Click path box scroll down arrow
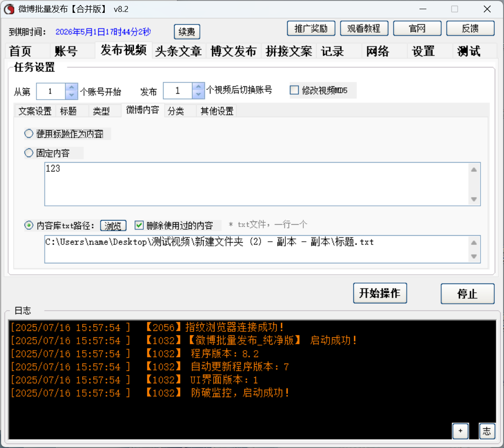 click(x=474, y=256)
